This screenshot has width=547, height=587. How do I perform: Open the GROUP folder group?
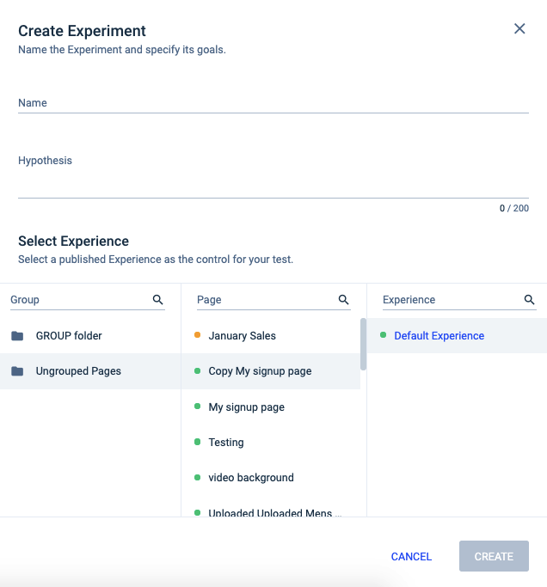(69, 336)
